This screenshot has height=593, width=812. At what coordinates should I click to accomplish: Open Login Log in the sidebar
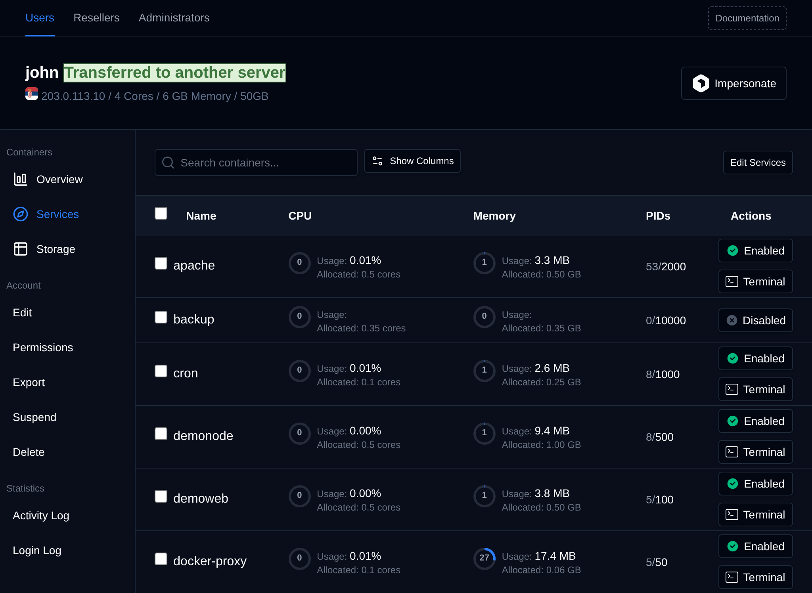click(x=37, y=551)
